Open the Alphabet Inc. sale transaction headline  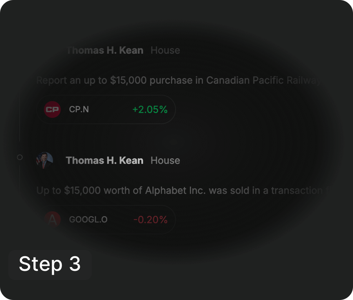tap(175, 190)
